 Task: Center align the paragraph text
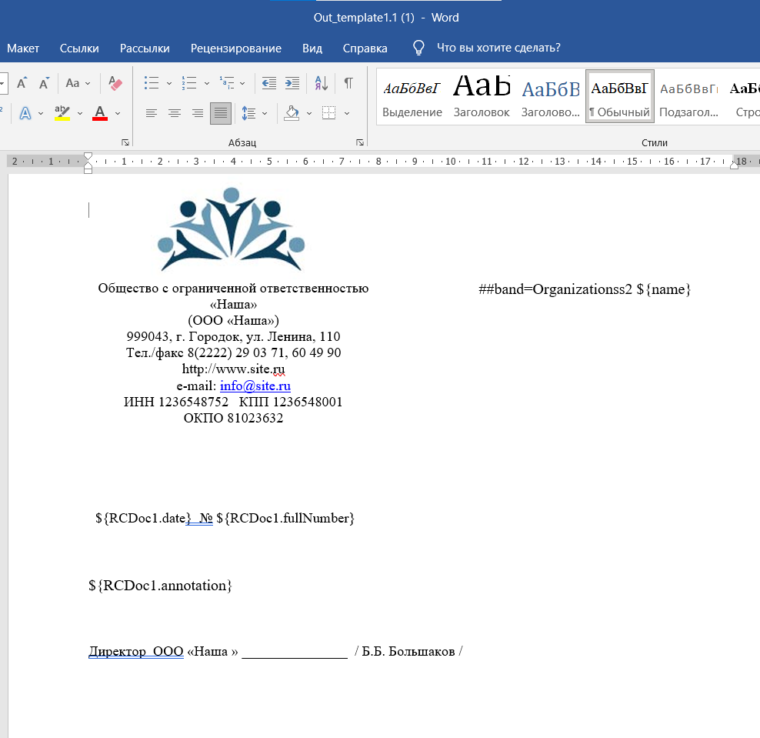point(175,113)
